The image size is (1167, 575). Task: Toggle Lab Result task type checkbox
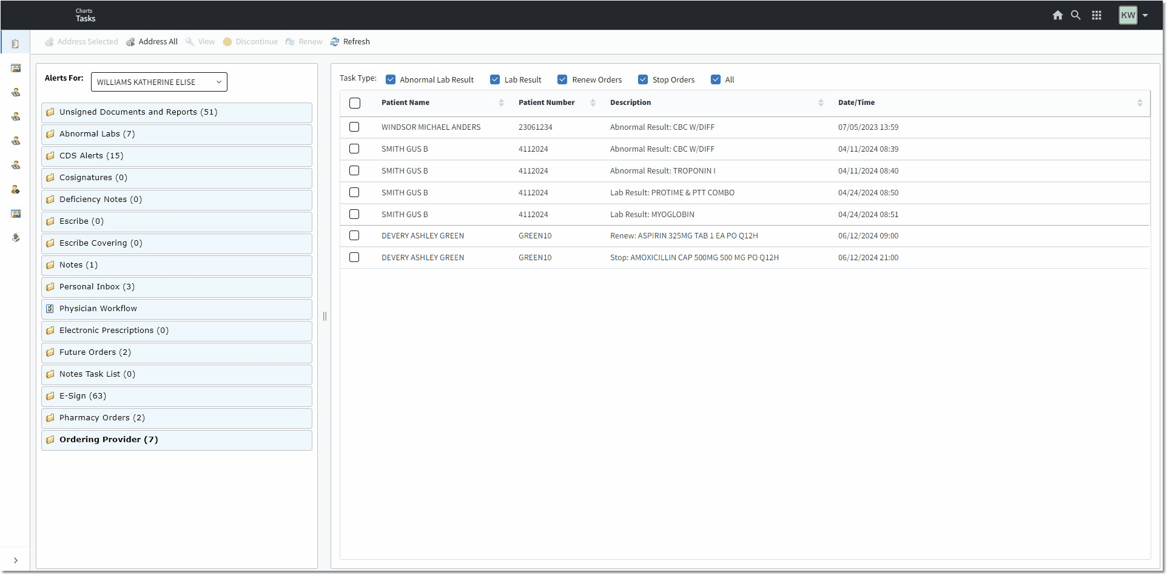pos(495,79)
